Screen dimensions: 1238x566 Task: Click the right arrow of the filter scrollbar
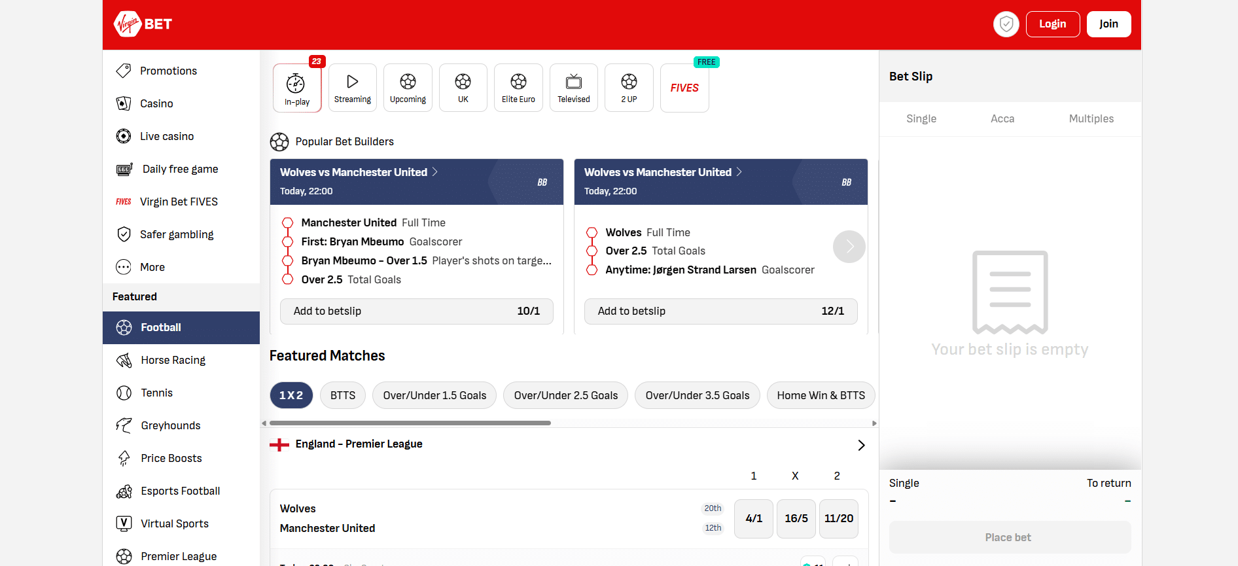874,423
